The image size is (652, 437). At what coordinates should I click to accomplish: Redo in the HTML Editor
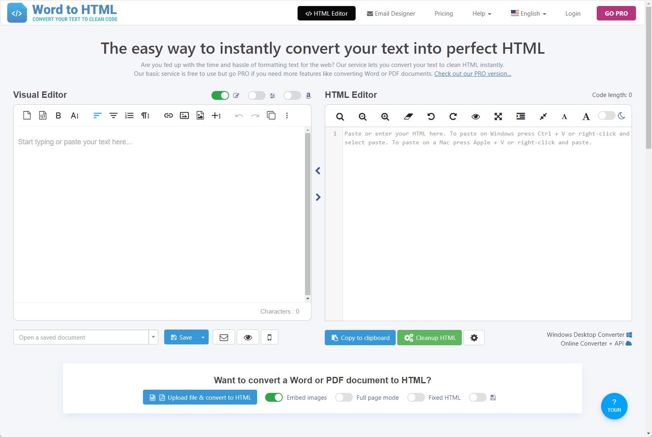pos(453,116)
